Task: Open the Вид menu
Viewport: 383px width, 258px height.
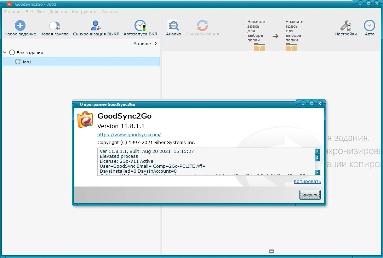Action: [41, 12]
